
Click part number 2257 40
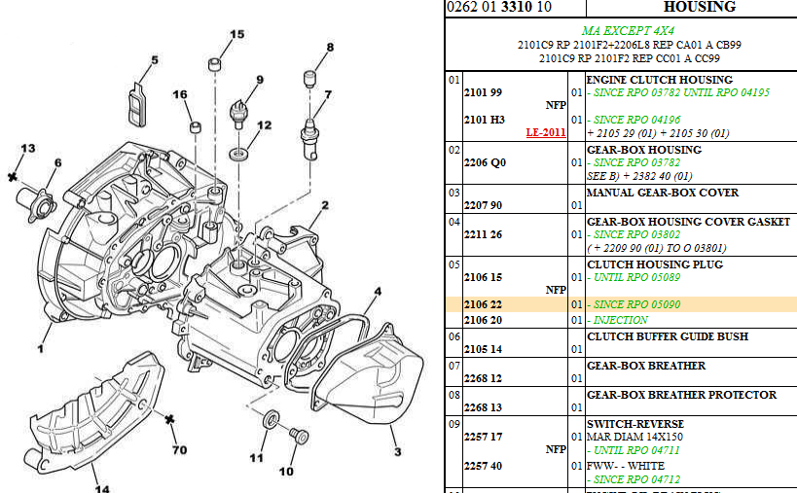click(484, 466)
